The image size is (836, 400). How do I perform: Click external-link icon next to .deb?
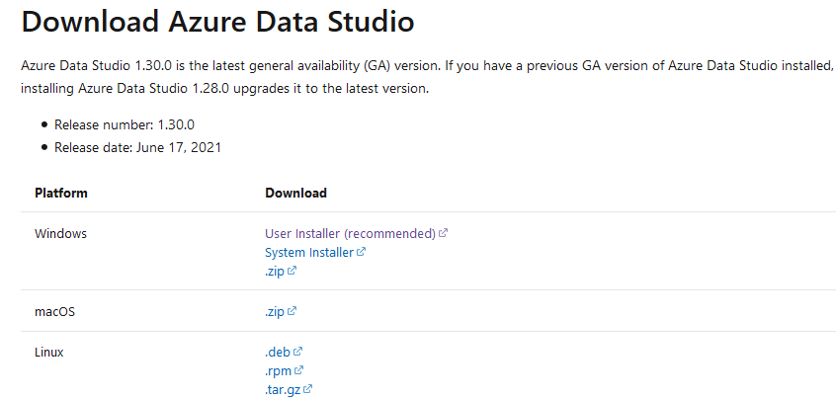click(297, 352)
